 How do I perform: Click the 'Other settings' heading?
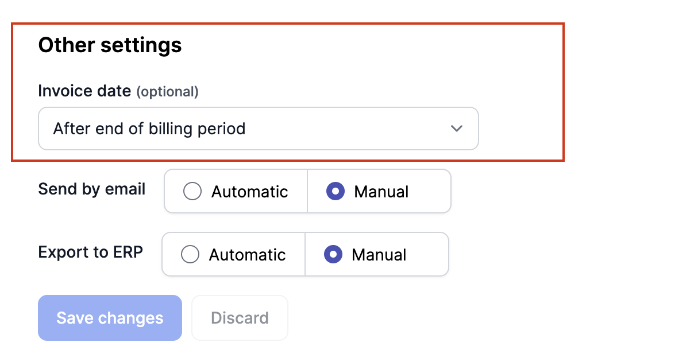tap(110, 45)
